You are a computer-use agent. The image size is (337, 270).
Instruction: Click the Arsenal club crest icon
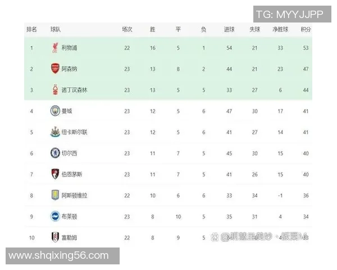tap(54, 69)
